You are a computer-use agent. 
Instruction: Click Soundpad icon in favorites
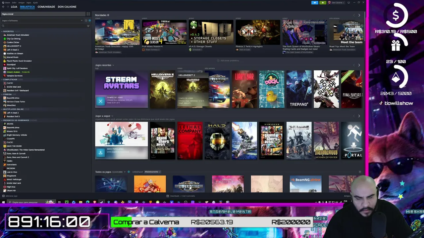5,64
